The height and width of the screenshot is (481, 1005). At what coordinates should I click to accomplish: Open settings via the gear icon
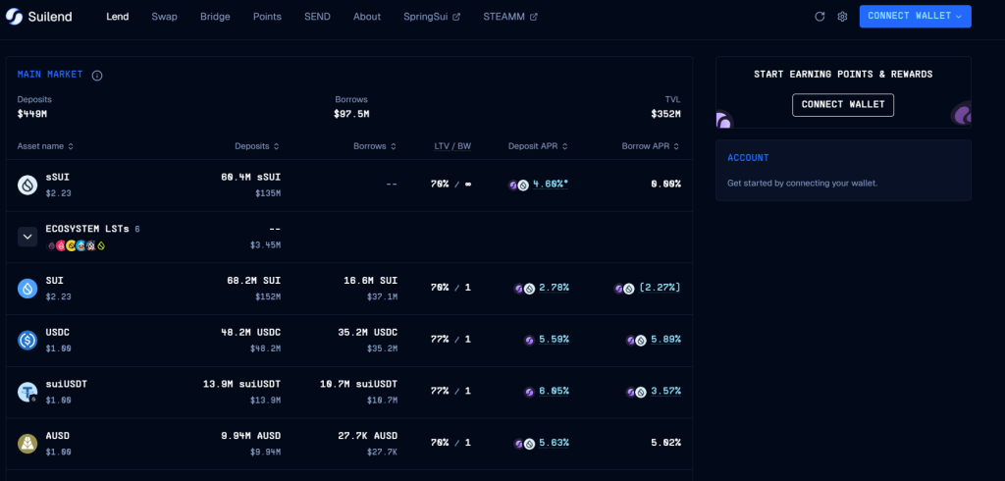[x=842, y=17]
